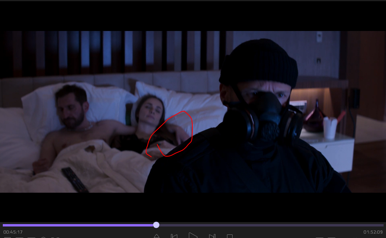Click the round seek slider handle
This screenshot has height=238, width=386.
(156, 225)
